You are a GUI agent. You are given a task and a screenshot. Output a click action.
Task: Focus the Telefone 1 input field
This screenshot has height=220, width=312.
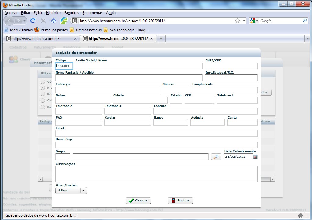[x=237, y=100]
